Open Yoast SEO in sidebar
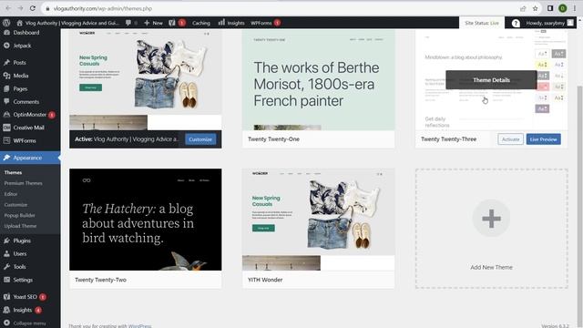 pos(25,297)
